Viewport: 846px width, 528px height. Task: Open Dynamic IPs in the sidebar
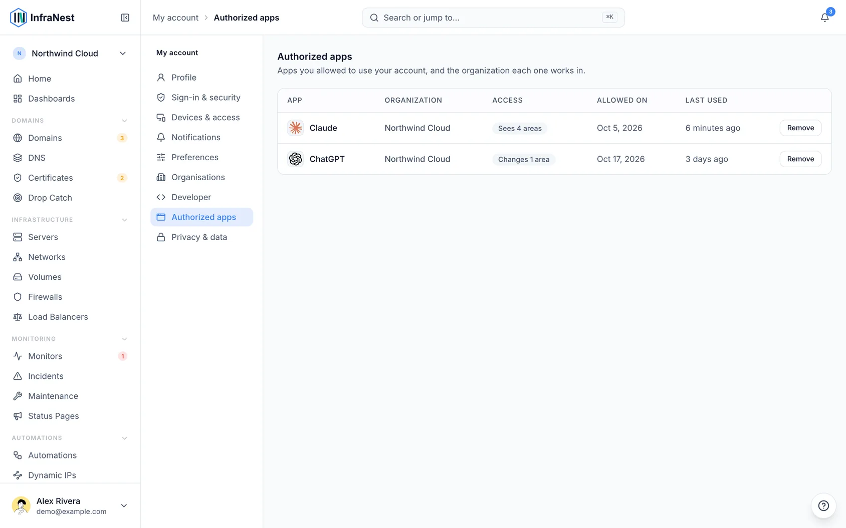(70, 475)
